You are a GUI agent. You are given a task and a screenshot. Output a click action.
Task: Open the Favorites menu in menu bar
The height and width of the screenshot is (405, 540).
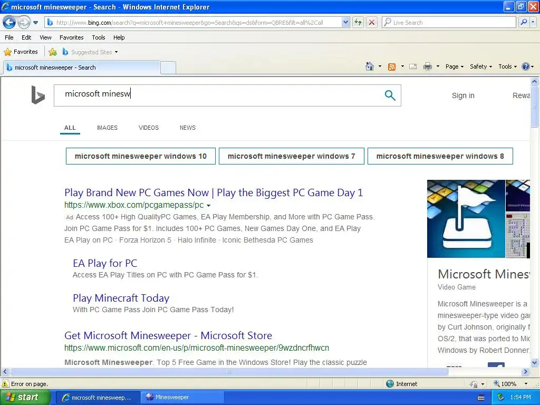71,37
